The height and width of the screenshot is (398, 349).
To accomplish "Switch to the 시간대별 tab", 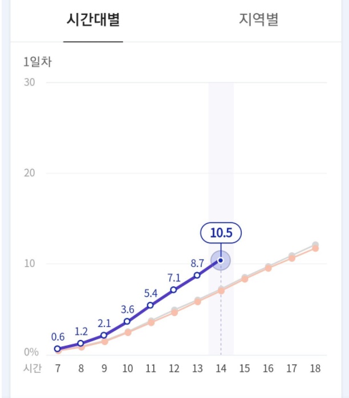I will click(93, 20).
